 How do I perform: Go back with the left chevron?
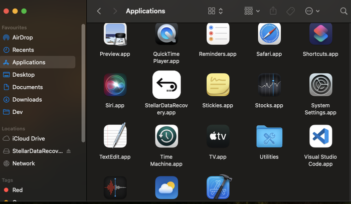(x=99, y=11)
